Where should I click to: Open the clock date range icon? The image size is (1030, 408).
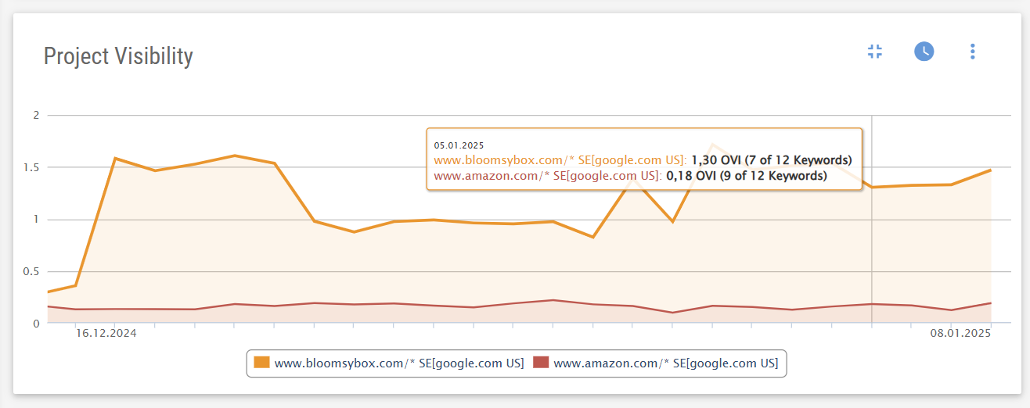click(924, 52)
